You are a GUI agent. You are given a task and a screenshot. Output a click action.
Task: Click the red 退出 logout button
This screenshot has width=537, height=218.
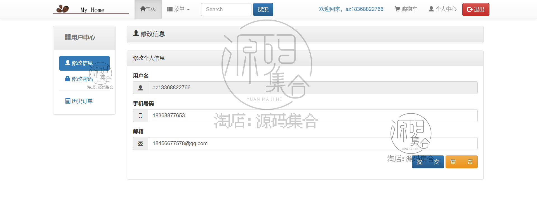476,9
